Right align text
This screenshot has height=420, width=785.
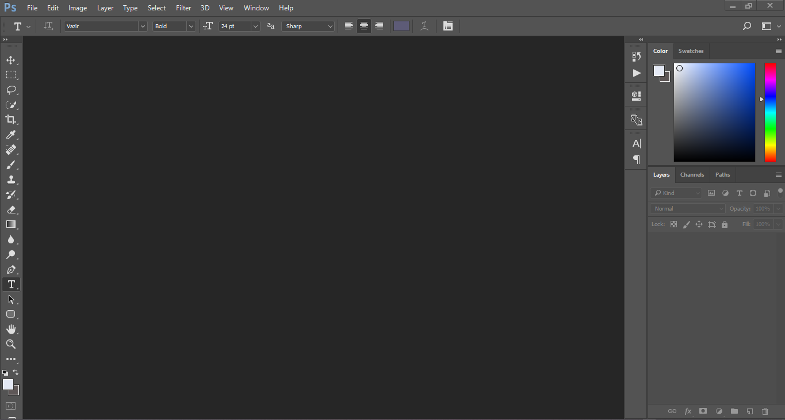click(x=379, y=26)
